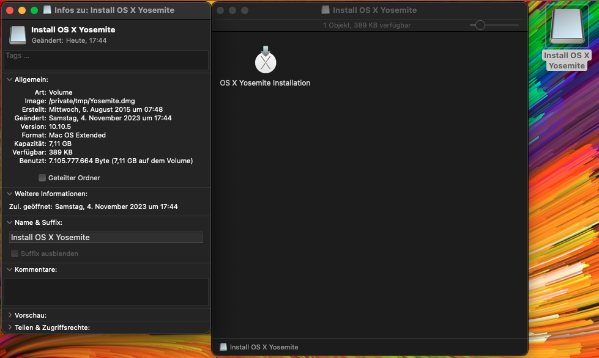Zoom the Info window with green button
599x358 pixels.
(x=34, y=10)
